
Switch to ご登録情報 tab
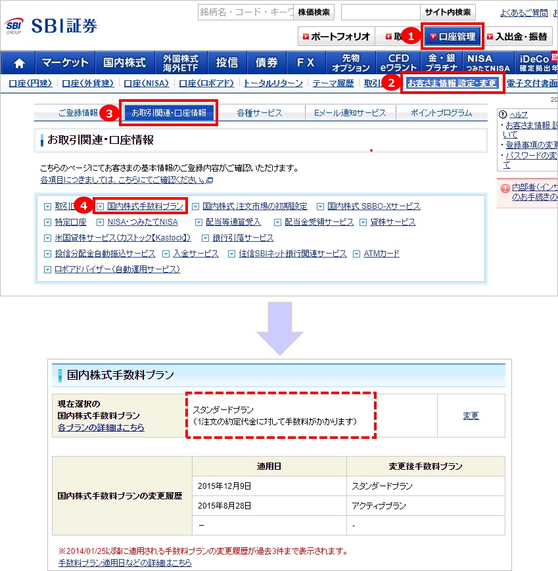[x=78, y=113]
